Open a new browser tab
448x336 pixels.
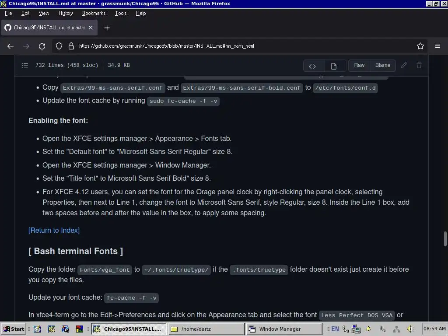click(107, 28)
